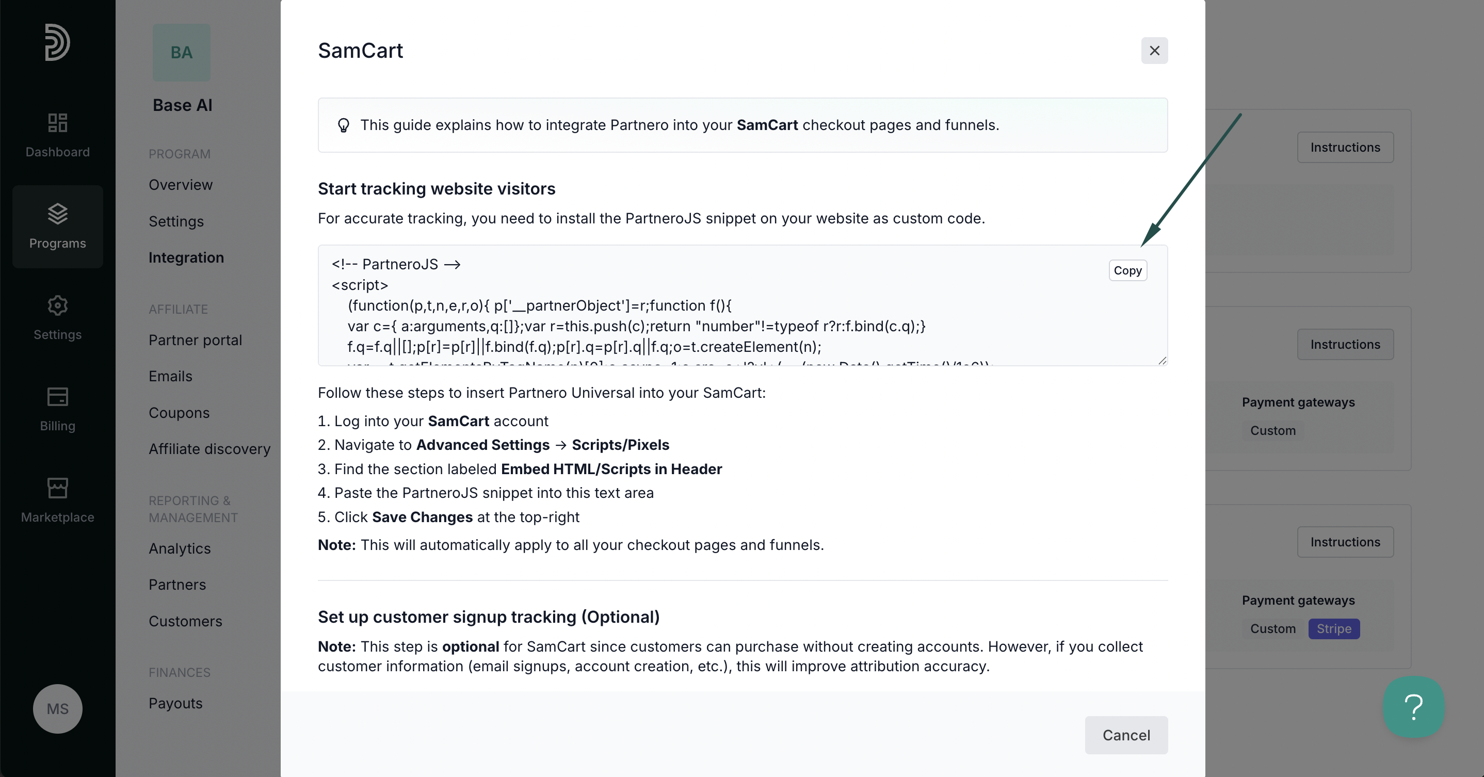
Task: Click Cancel in the SamCart dialog
Action: point(1126,734)
